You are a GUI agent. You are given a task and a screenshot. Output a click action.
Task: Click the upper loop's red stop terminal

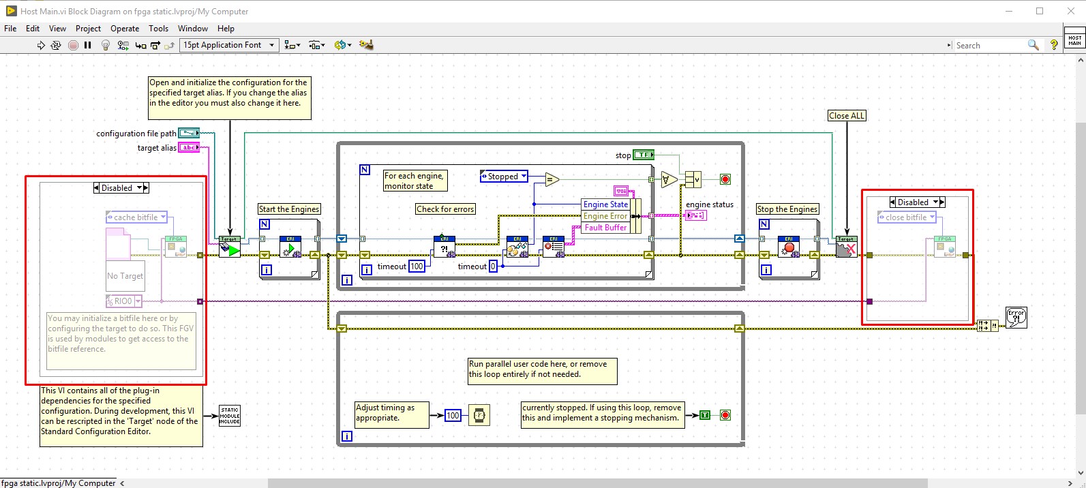click(x=725, y=179)
